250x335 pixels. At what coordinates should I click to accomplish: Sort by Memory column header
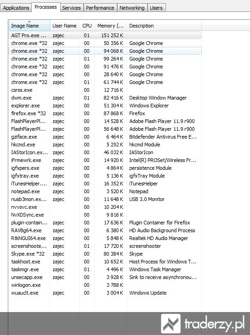(110, 25)
